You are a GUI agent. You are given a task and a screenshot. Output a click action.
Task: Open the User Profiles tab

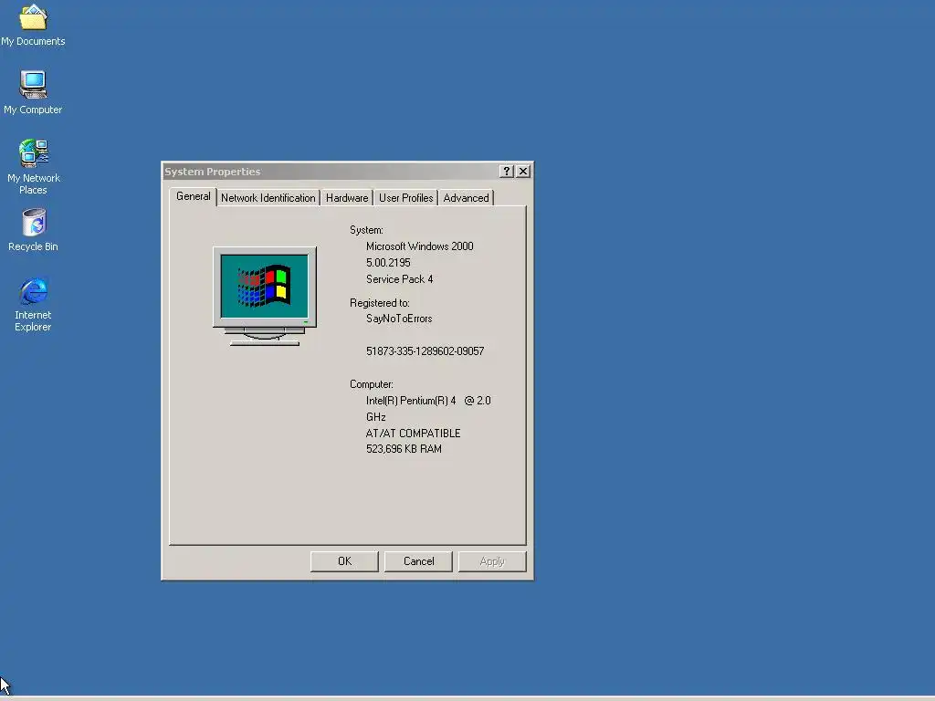(x=405, y=198)
